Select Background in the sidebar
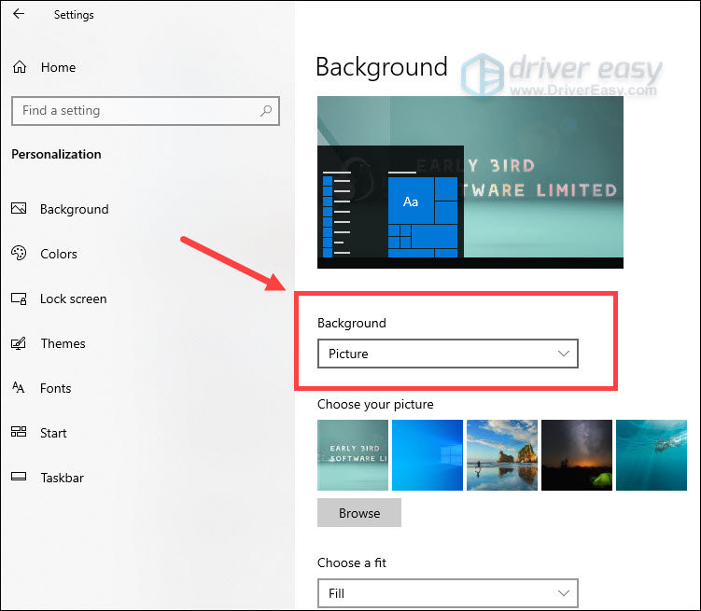Image resolution: width=701 pixels, height=611 pixels. point(75,209)
